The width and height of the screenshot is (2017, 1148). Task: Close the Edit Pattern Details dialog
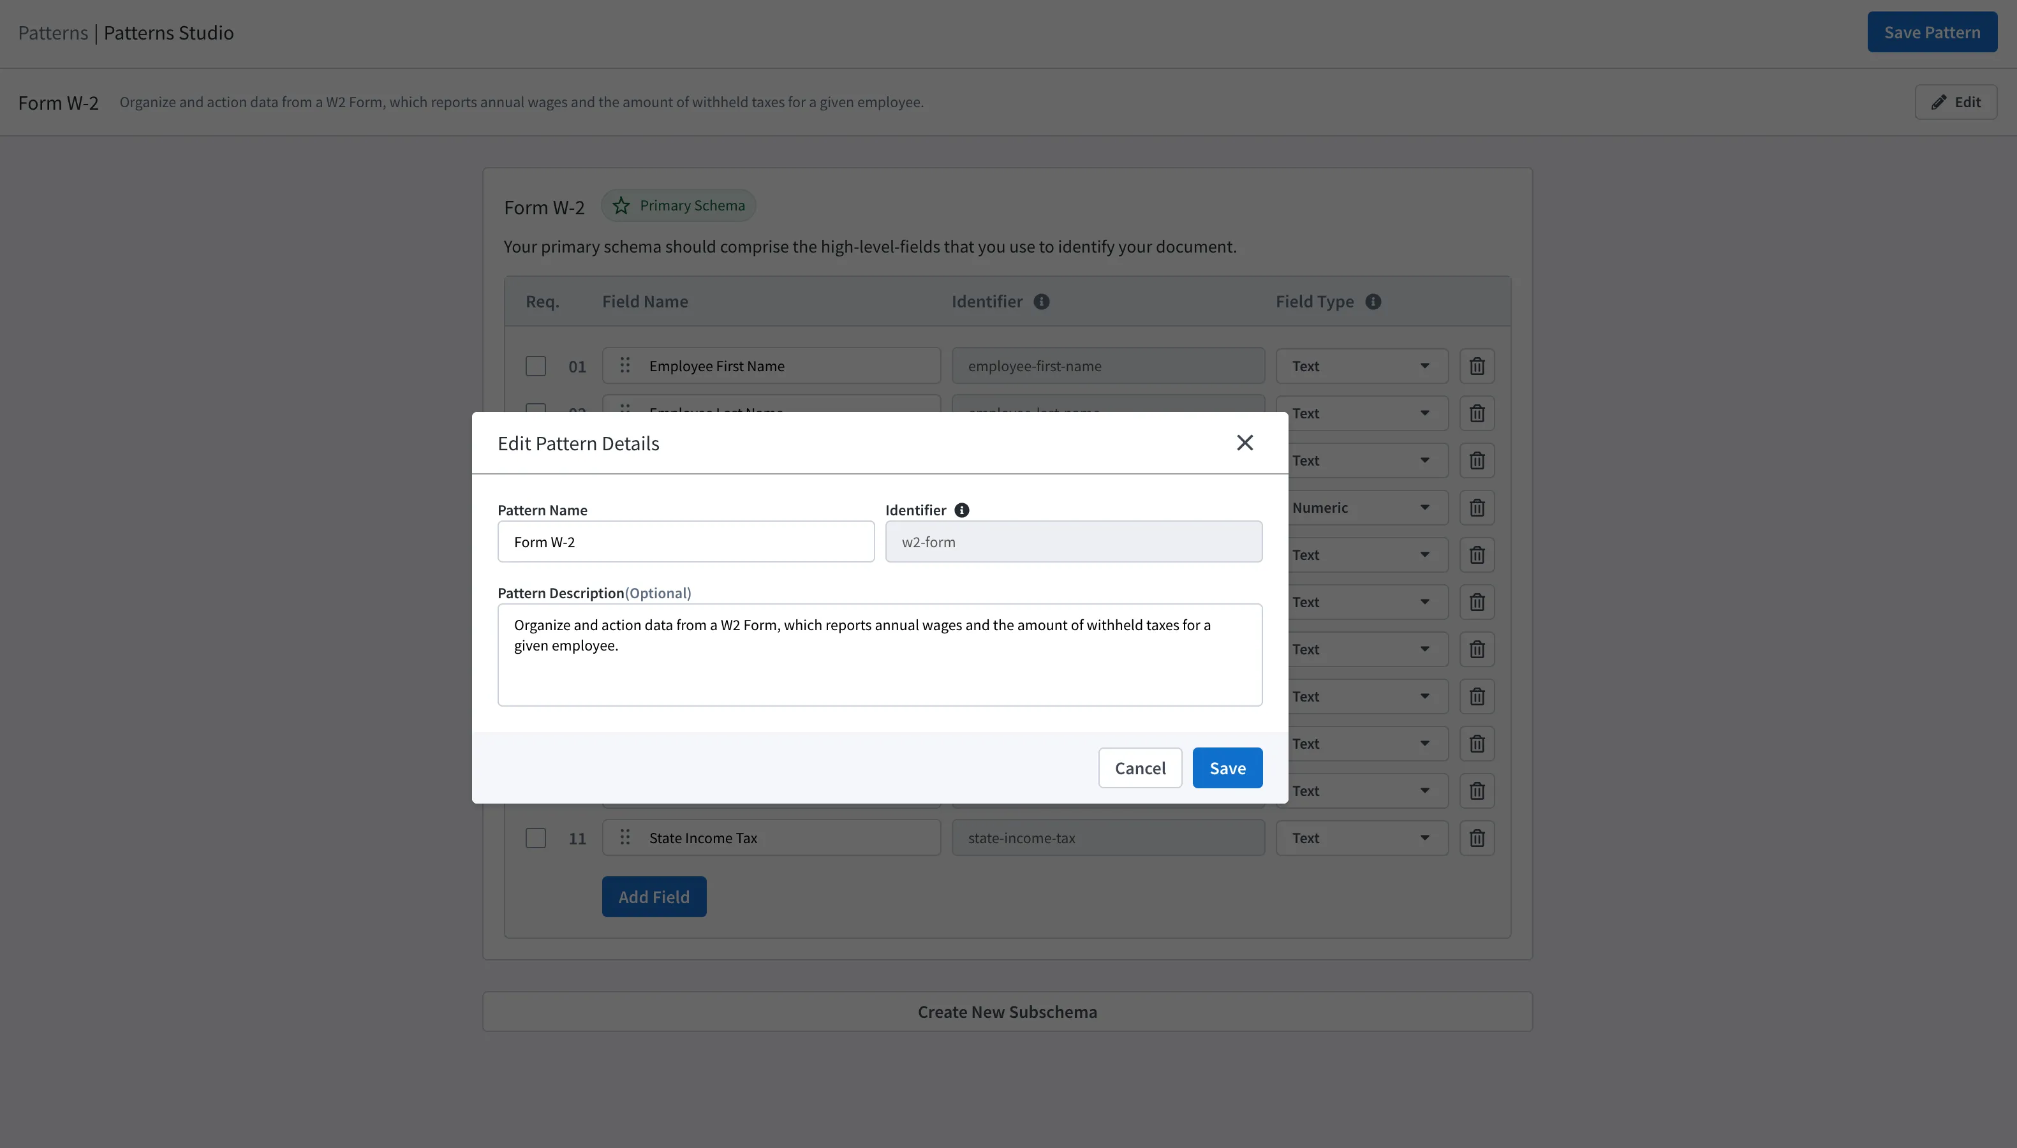(1245, 443)
